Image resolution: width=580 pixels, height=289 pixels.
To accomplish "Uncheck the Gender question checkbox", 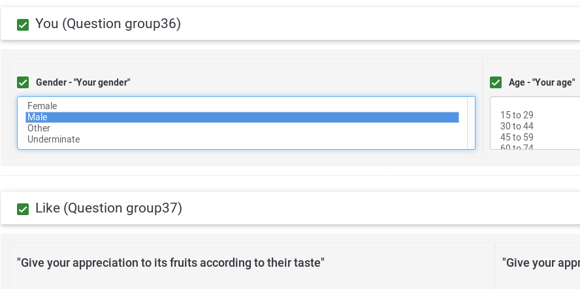I will point(23,82).
